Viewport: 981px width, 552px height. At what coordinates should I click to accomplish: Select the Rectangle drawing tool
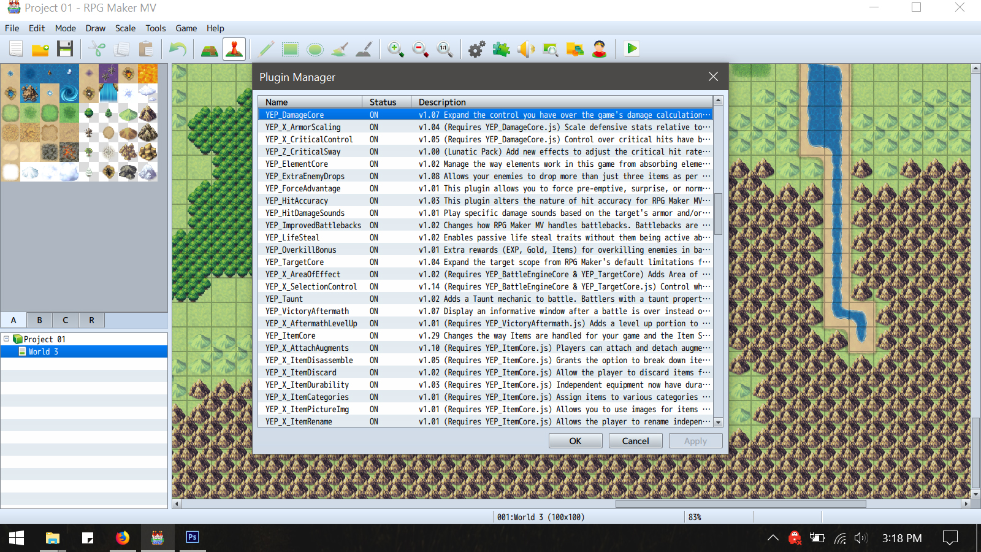(x=291, y=49)
